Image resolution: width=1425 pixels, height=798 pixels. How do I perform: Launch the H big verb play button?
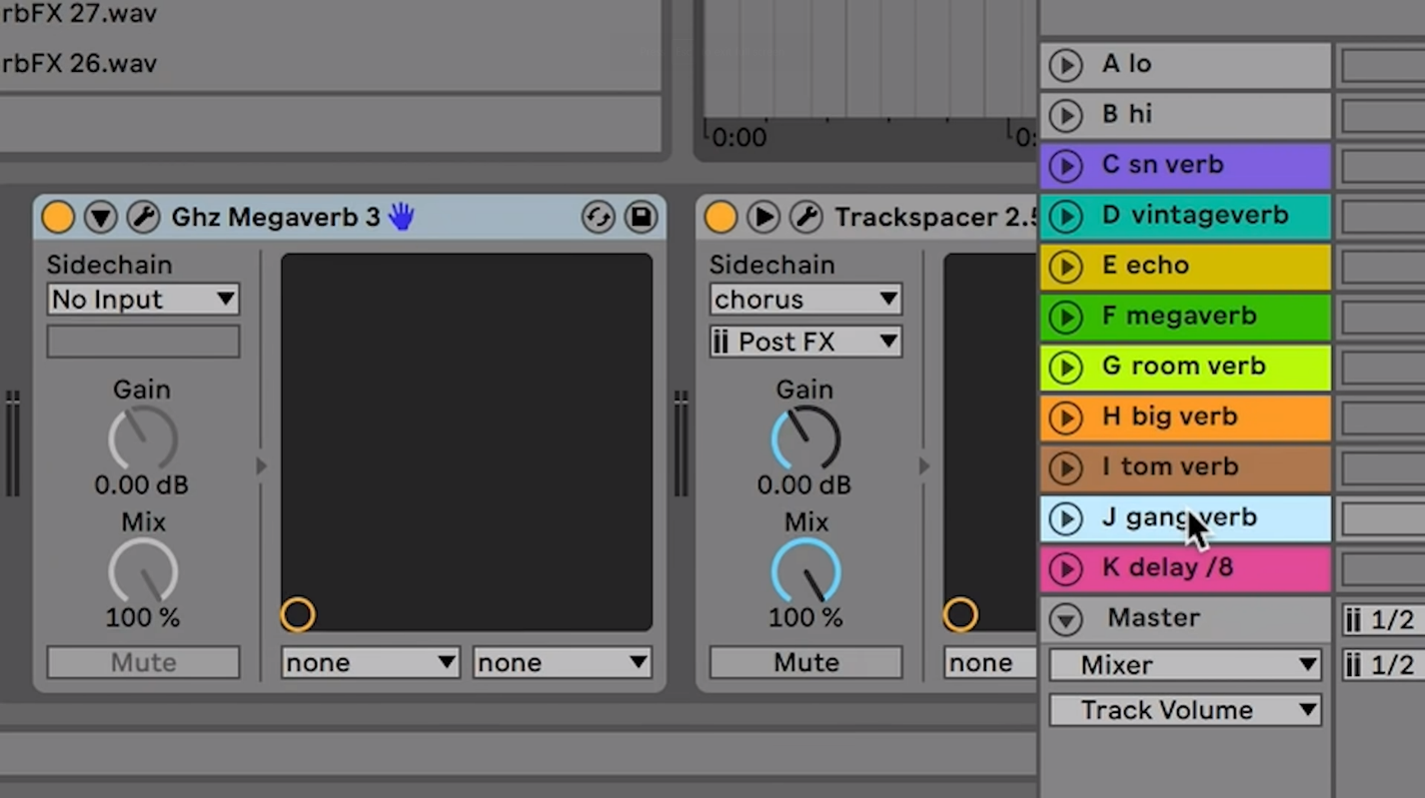coord(1065,416)
